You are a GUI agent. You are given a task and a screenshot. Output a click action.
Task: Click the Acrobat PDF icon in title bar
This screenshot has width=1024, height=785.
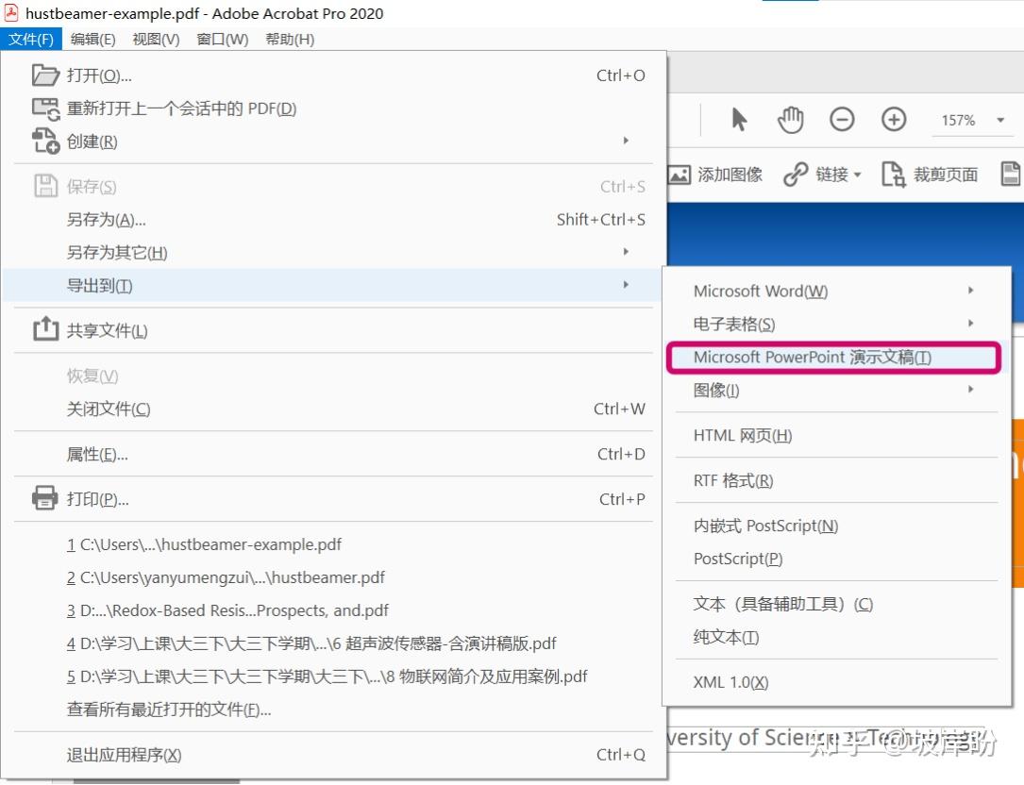pos(11,13)
